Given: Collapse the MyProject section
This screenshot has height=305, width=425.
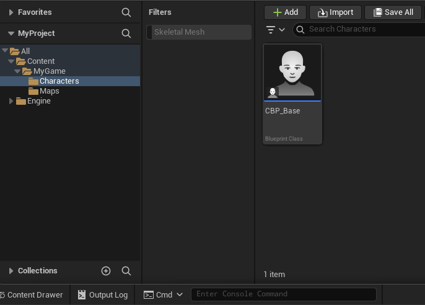Looking at the screenshot, I should 11,33.
